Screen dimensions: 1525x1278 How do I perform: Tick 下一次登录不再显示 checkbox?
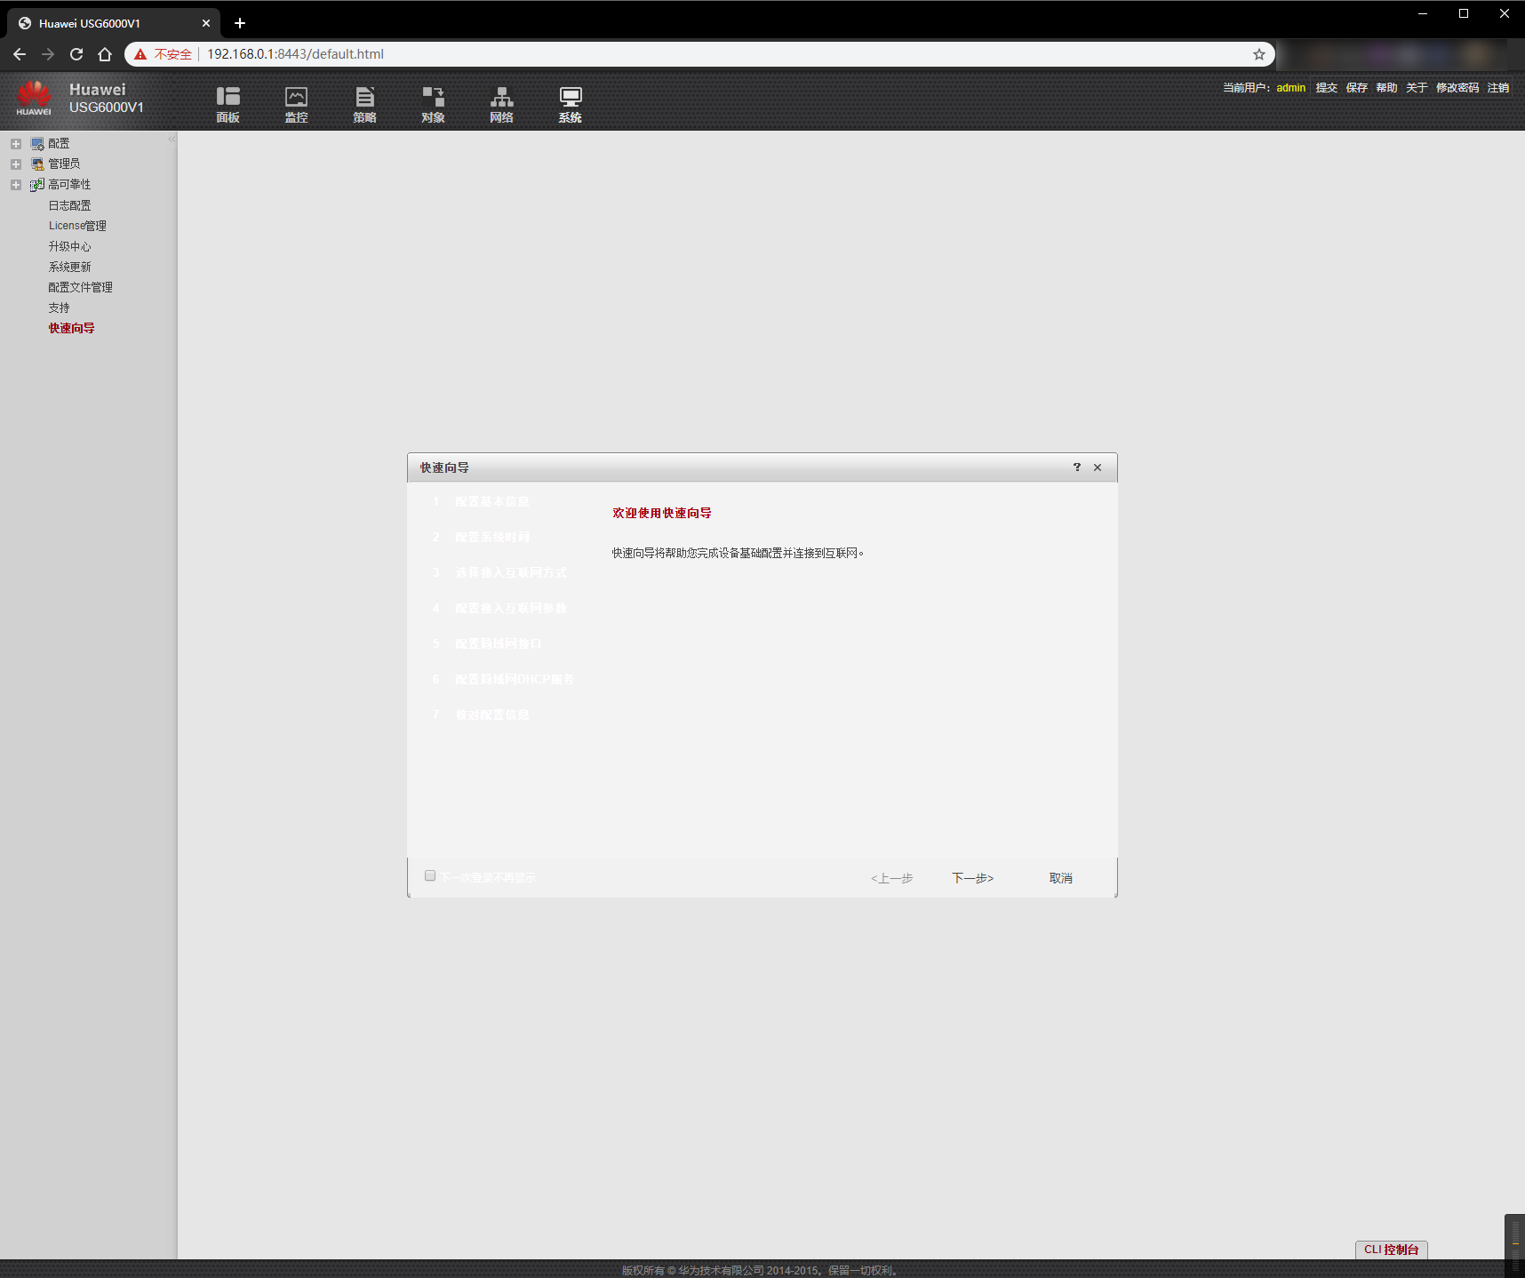(430, 875)
